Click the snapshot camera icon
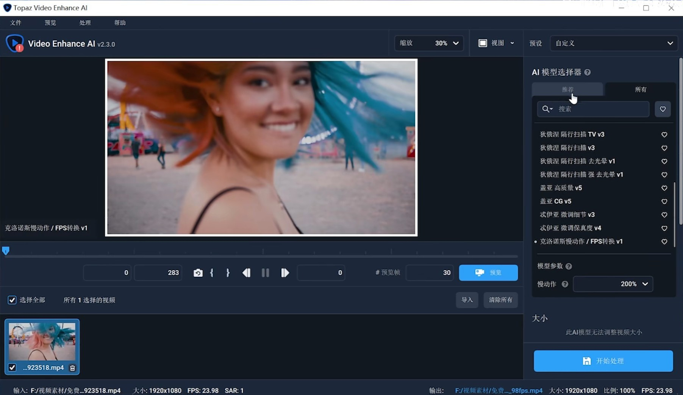Image resolution: width=683 pixels, height=395 pixels. pyautogui.click(x=198, y=273)
